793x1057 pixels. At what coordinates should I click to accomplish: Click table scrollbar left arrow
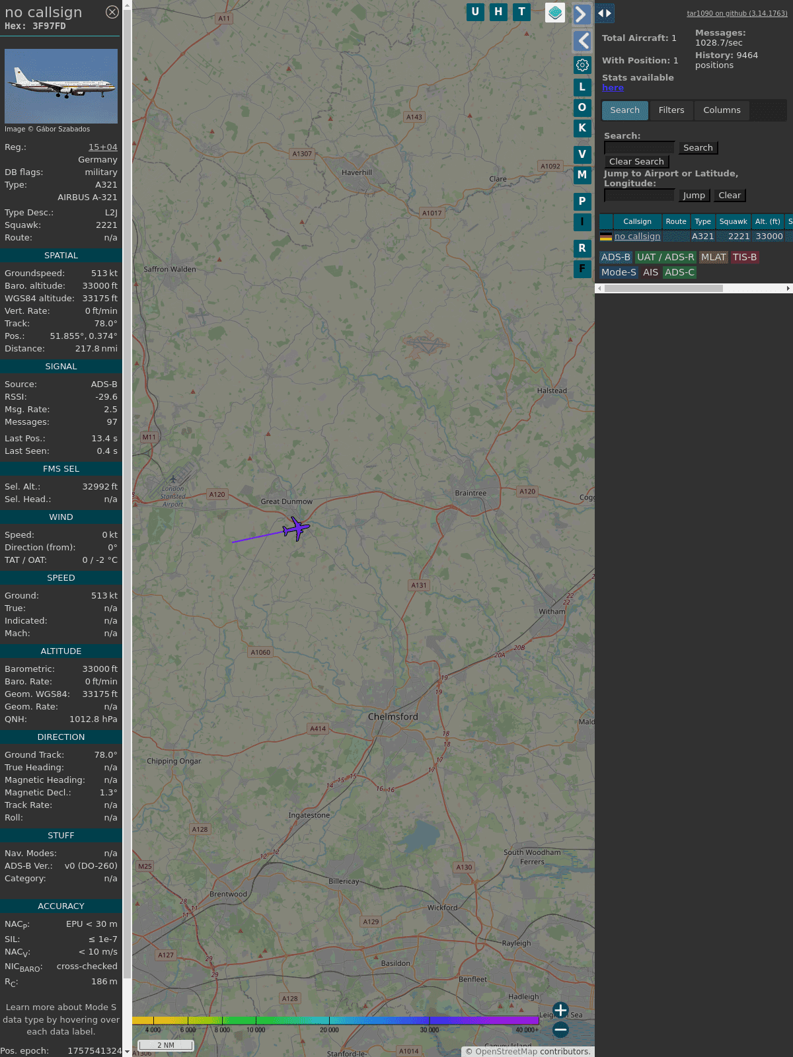point(599,289)
